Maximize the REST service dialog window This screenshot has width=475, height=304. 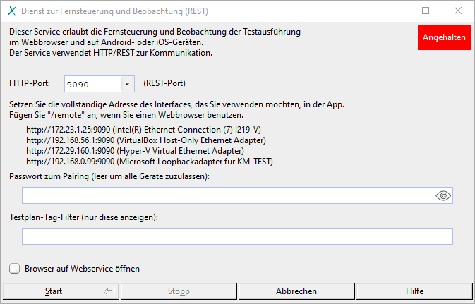(426, 11)
